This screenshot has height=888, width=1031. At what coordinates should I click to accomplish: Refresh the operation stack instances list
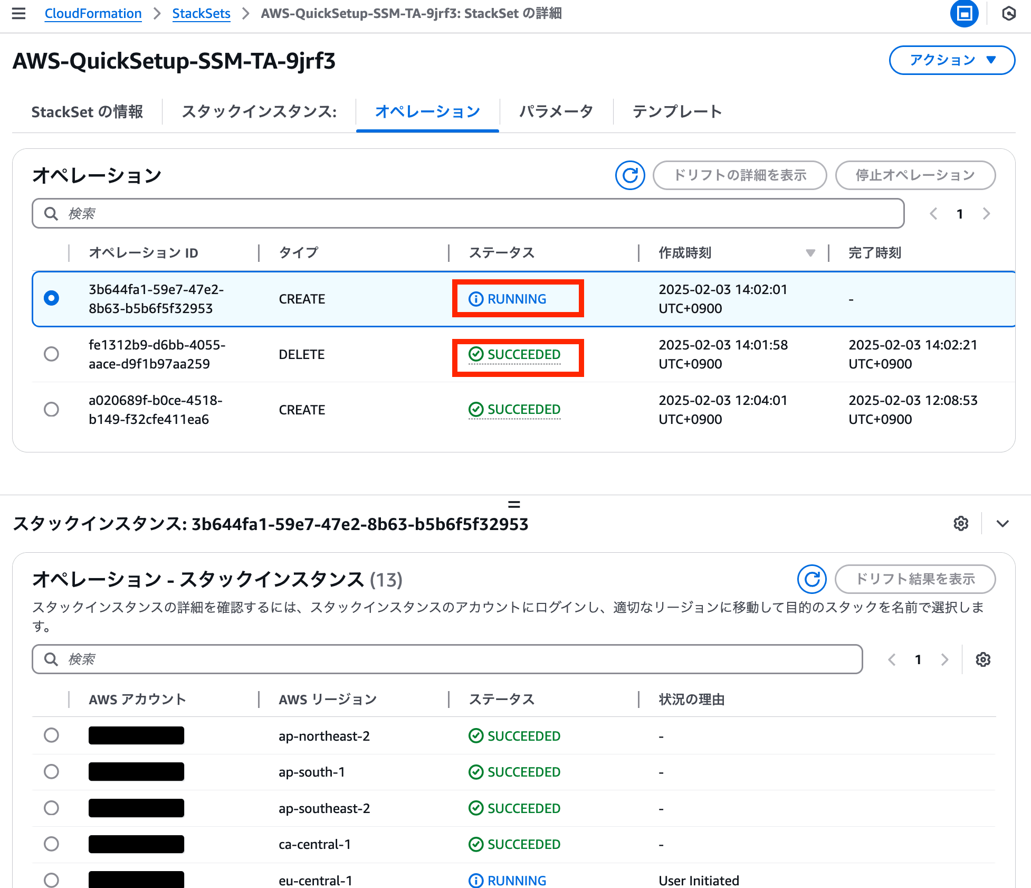[x=812, y=579]
